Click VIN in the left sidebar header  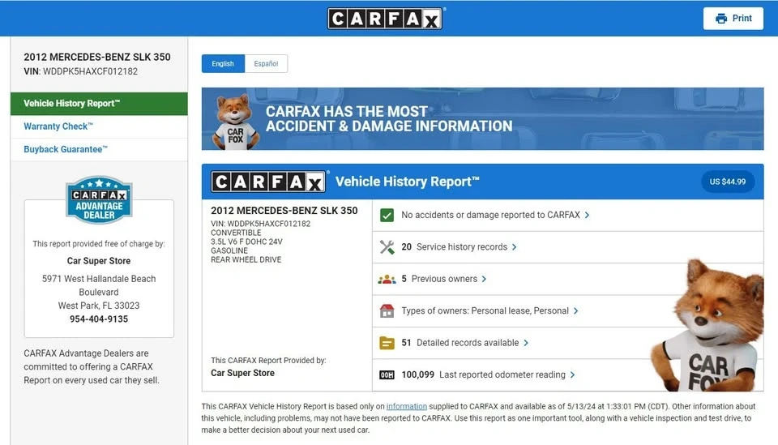[x=81, y=71]
